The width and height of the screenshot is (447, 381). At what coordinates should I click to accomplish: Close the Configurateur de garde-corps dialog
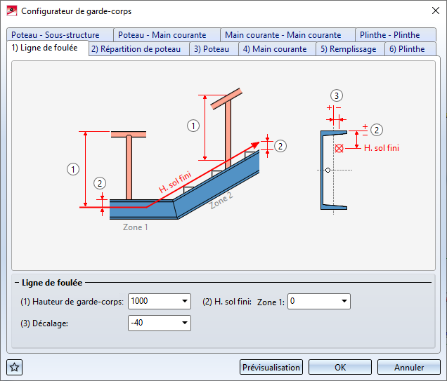436,11
